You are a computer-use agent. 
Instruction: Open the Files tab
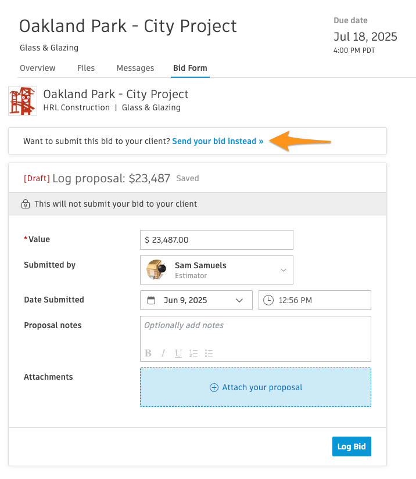(x=86, y=68)
